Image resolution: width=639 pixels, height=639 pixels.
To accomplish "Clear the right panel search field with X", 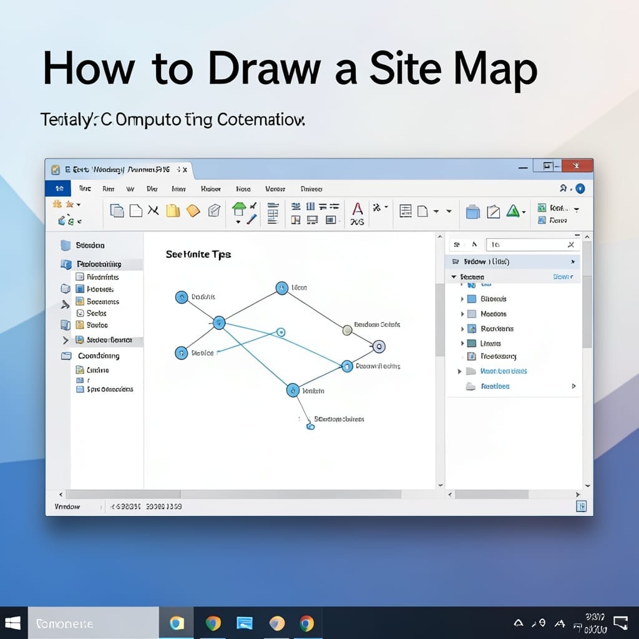I will point(571,245).
